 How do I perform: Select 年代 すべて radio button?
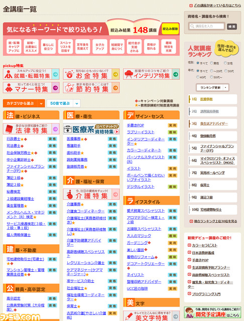[198, 71]
